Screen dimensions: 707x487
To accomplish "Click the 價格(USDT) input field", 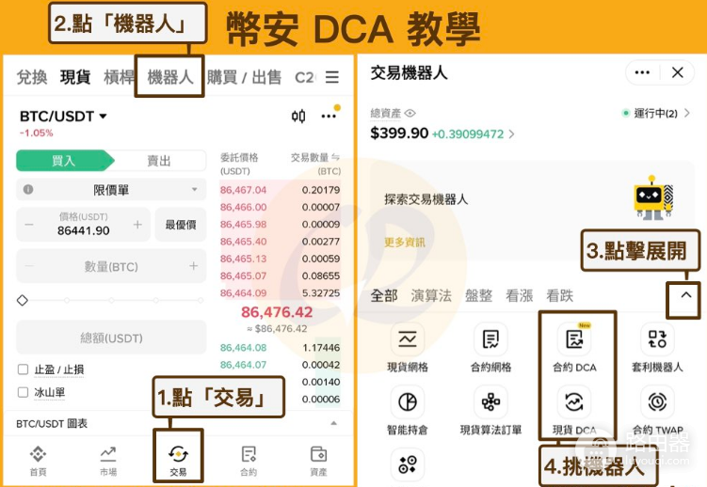I will (84, 225).
